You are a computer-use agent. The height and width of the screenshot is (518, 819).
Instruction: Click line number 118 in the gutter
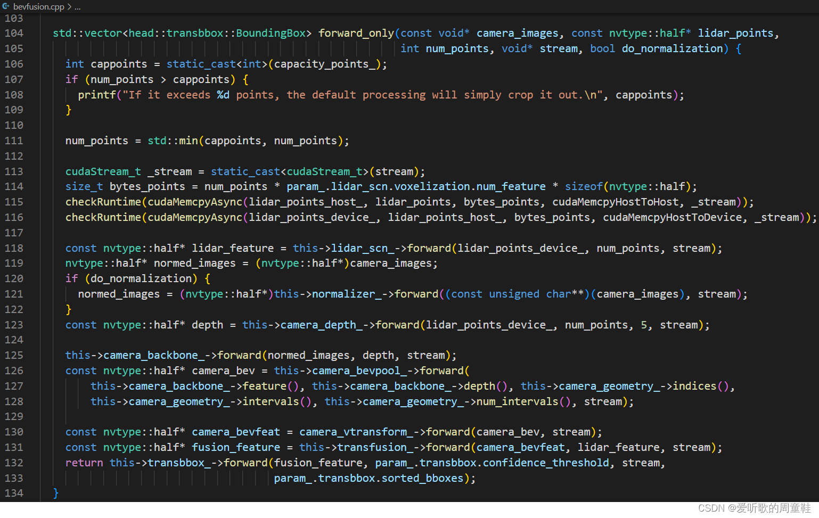(14, 248)
